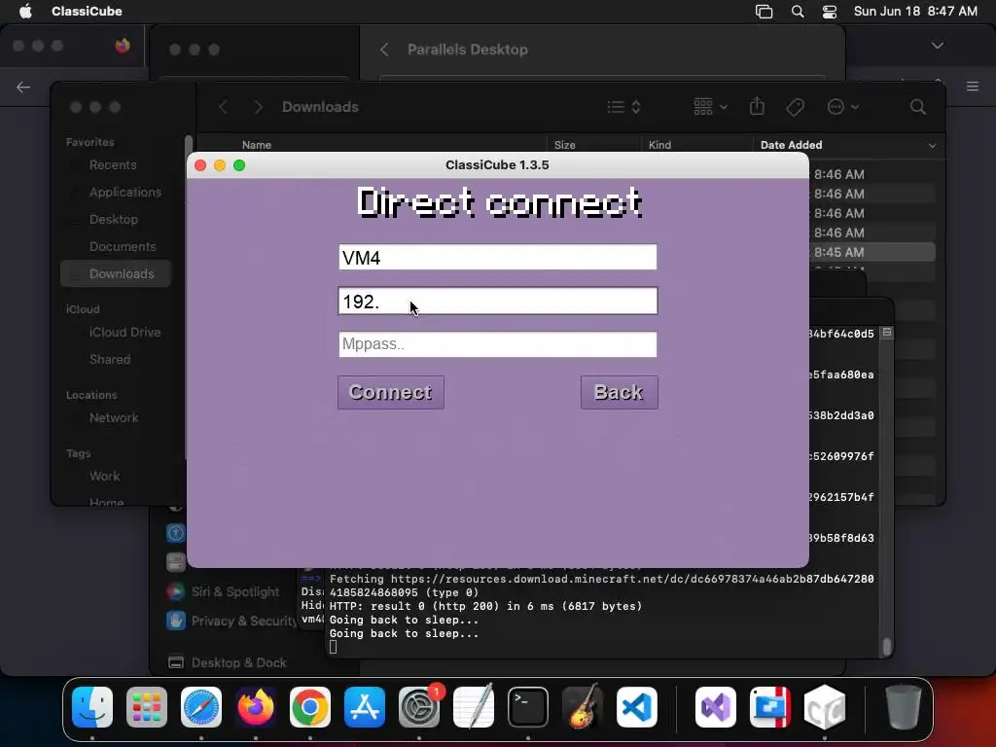Viewport: 996px width, 747px height.
Task: Select Shared in Finder sidebar
Action: 109,360
